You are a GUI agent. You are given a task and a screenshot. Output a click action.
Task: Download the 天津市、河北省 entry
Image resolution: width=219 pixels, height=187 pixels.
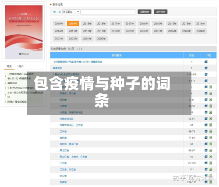click(206, 93)
